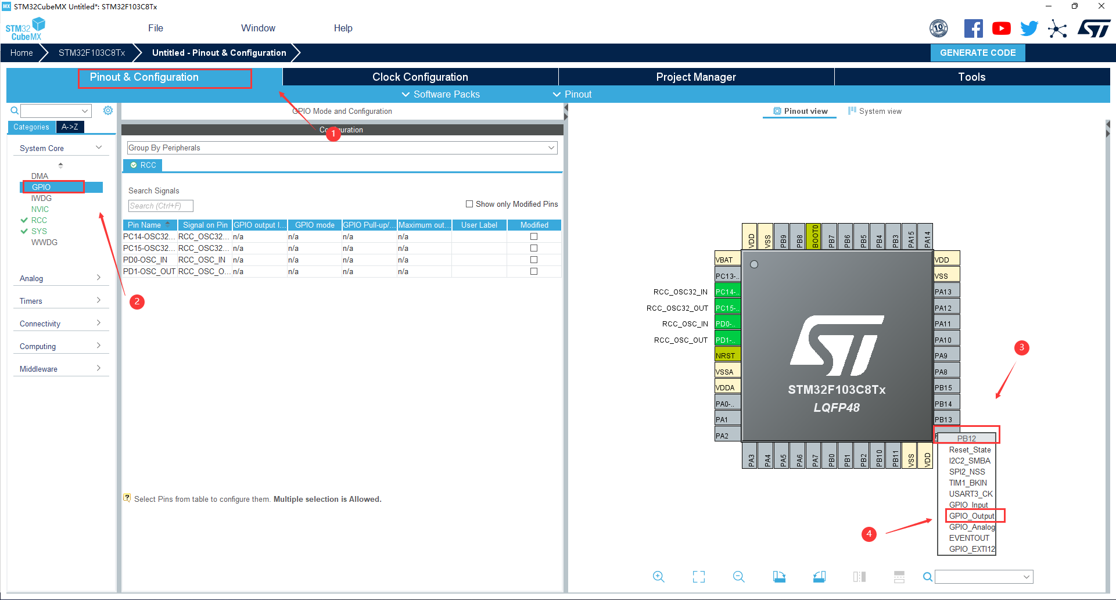The image size is (1116, 600).
Task: Open Software Packs dropdown
Action: 441,94
